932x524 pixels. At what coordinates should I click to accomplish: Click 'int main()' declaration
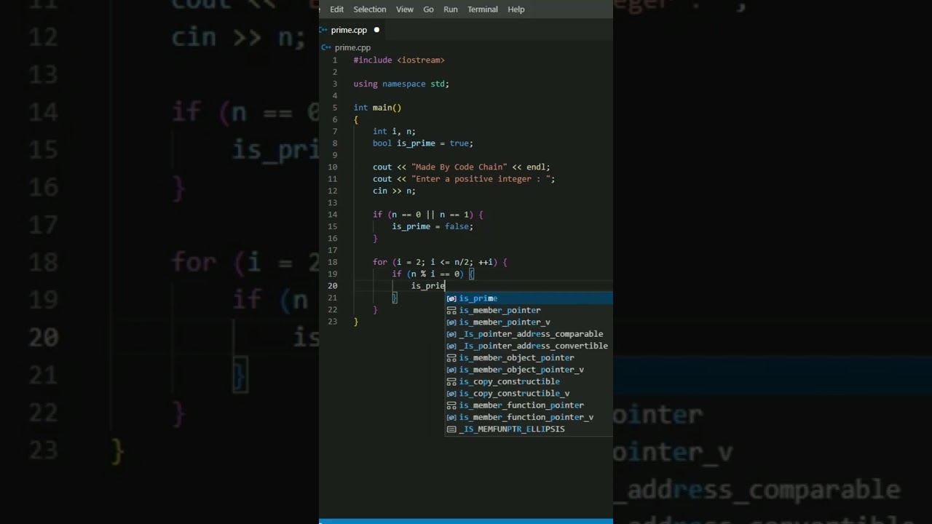point(377,108)
